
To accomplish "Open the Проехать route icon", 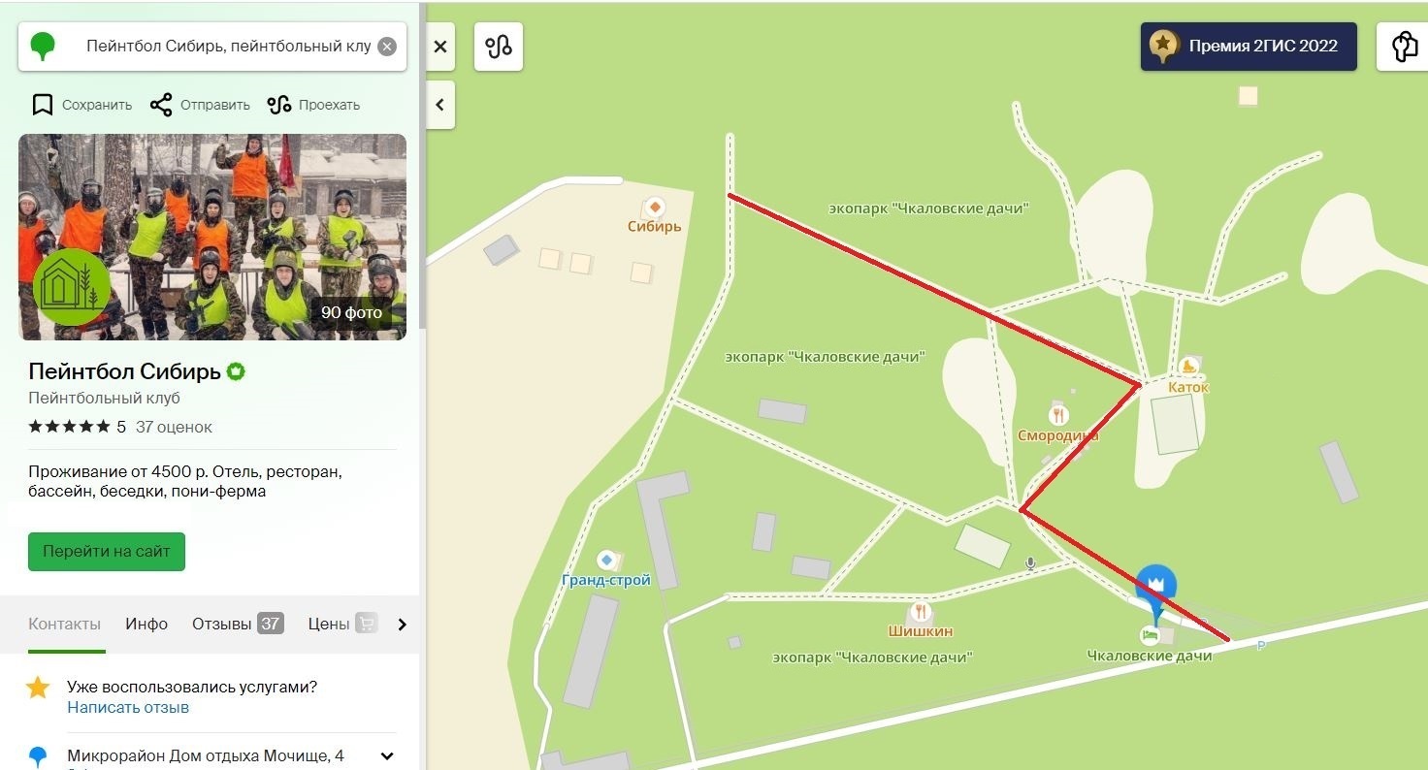I will (279, 105).
